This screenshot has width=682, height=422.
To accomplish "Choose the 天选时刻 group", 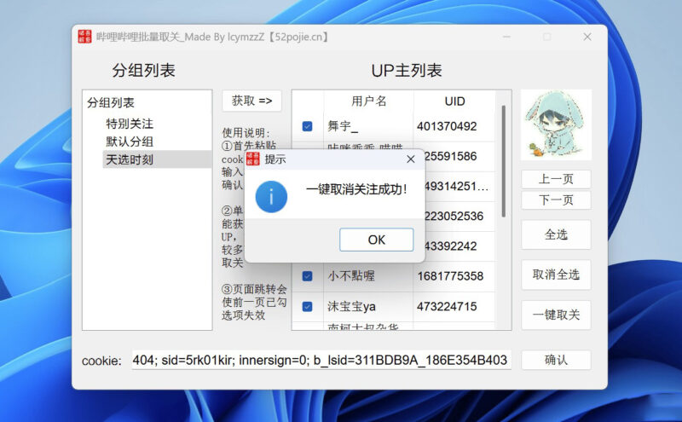I will pos(130,159).
